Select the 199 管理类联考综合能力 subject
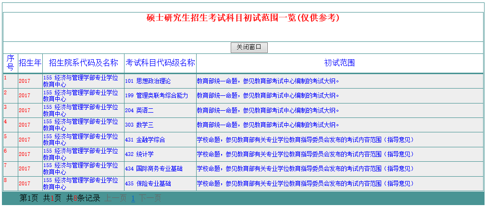The height and width of the screenshot is (207, 486). [156, 96]
